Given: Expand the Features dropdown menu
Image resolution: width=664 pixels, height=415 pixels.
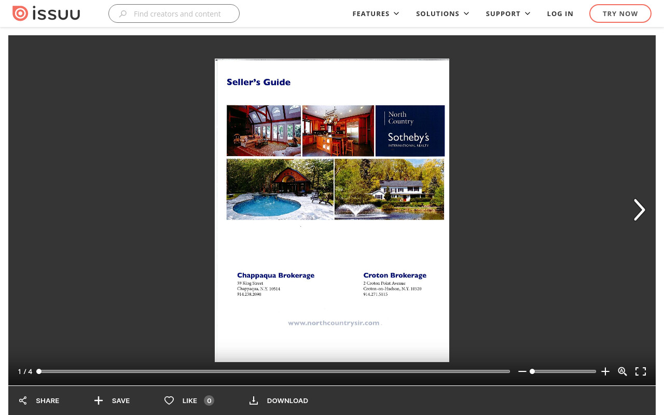Looking at the screenshot, I should (376, 13).
